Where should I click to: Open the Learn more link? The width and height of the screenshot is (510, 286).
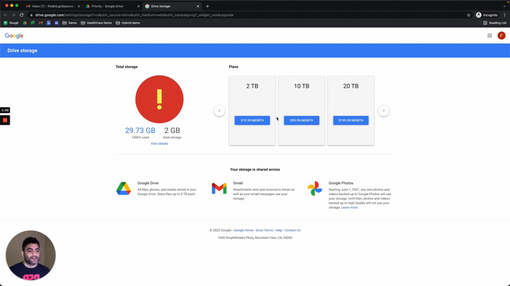349,207
